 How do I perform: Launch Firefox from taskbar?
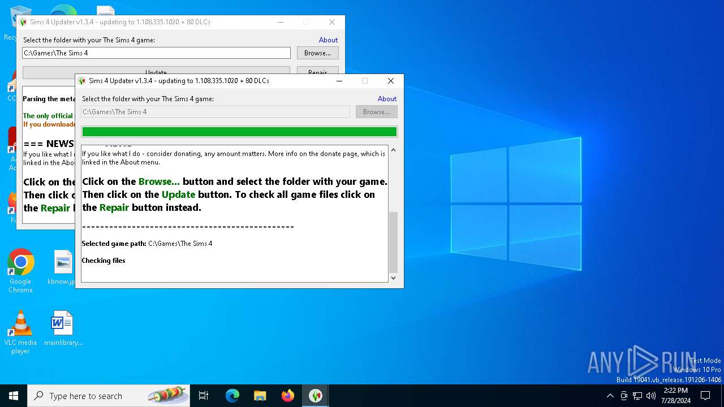(288, 396)
